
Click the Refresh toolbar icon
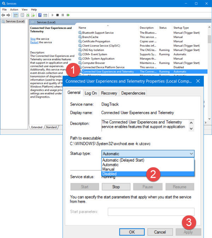point(28,15)
